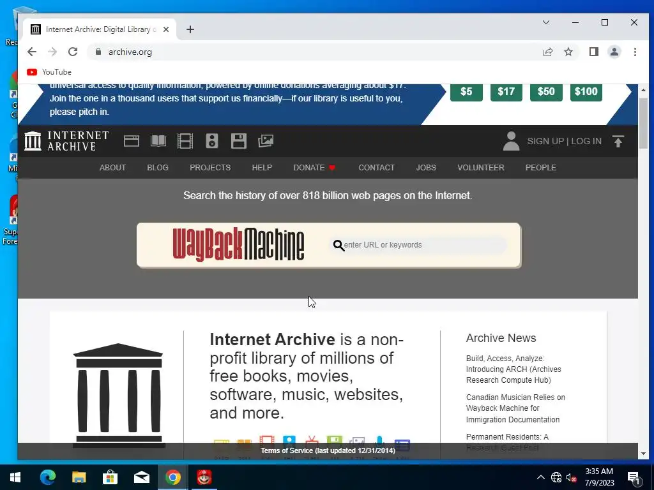This screenshot has width=654, height=490.
Task: Open SIGN UP link
Action: (x=545, y=141)
